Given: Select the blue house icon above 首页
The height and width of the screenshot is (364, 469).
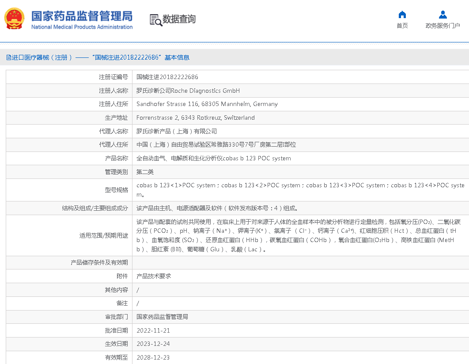Looking at the screenshot, I should [x=402, y=14].
